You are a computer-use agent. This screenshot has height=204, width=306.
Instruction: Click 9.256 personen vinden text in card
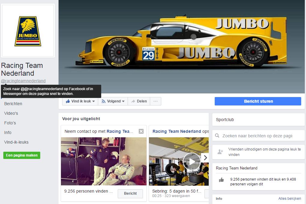88,191
